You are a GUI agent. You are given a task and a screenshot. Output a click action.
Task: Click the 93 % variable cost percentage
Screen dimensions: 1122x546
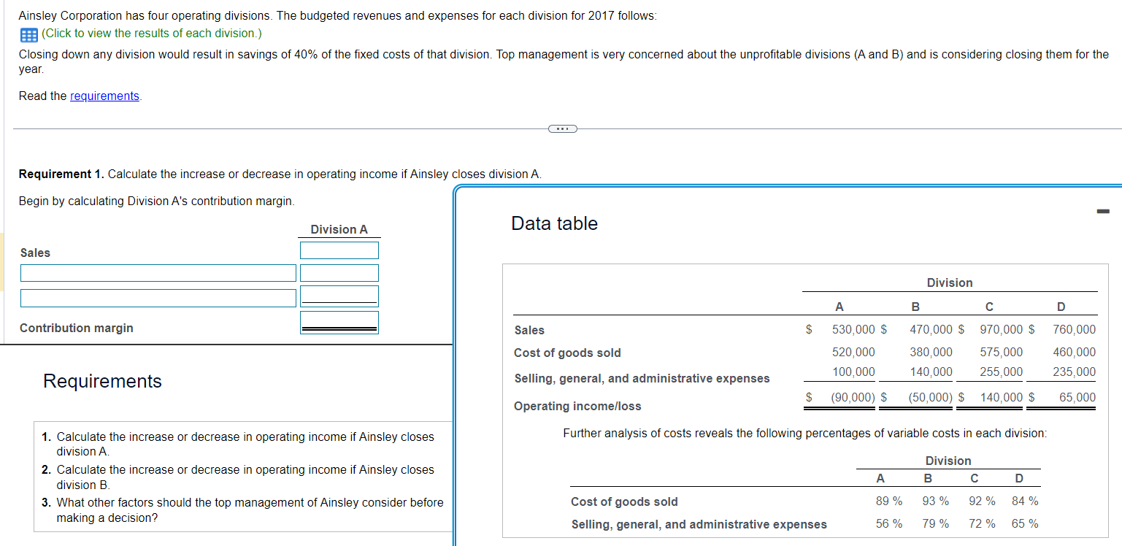(935, 501)
